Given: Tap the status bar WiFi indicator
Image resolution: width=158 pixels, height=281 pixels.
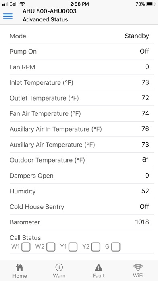Looking at the screenshot, I should point(22,4).
